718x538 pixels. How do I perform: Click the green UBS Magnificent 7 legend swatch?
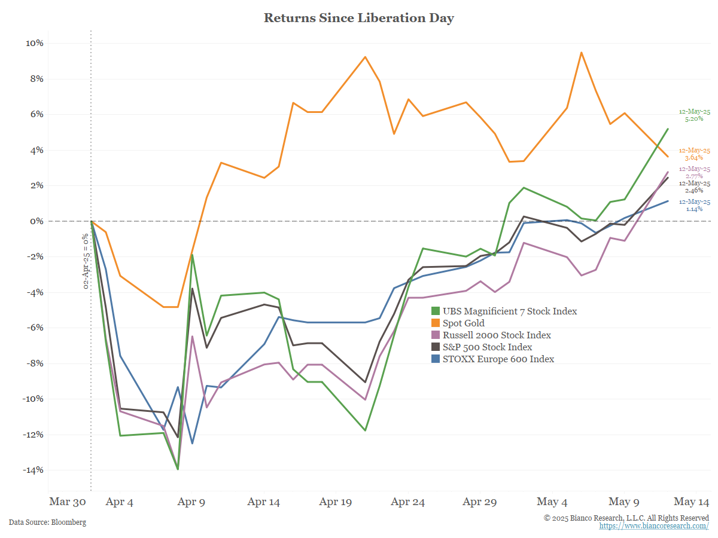coord(436,311)
